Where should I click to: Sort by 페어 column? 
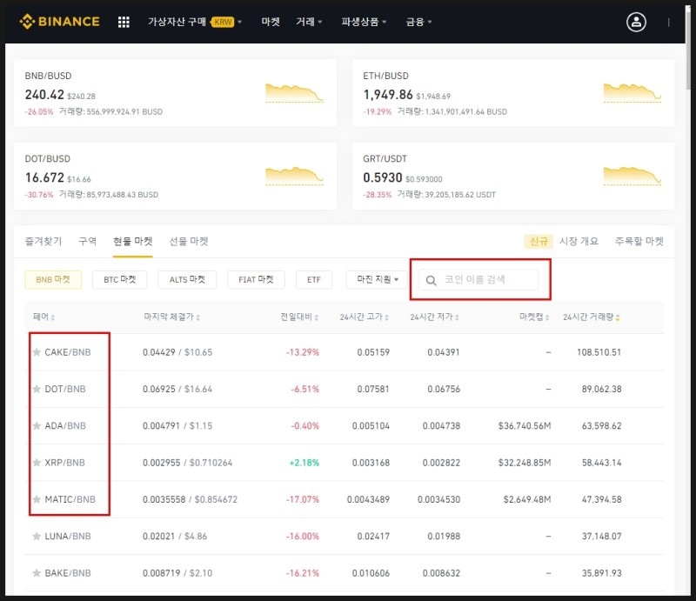[43, 317]
